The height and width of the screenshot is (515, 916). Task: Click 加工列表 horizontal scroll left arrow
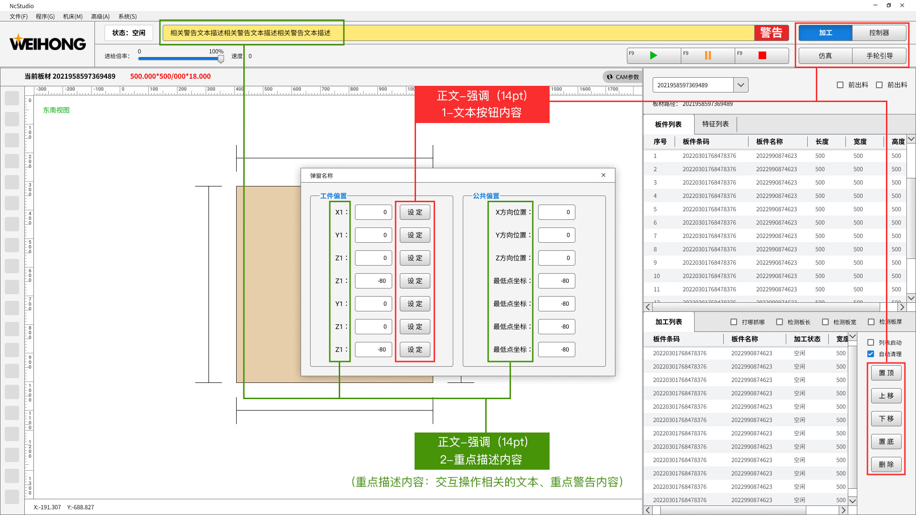coord(648,510)
